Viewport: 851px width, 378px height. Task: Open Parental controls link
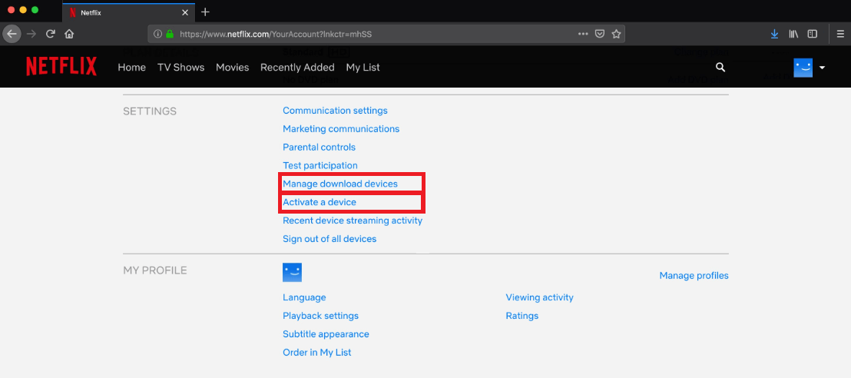coord(320,148)
